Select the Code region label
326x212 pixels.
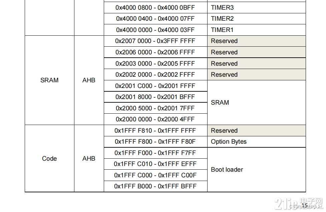49,158
